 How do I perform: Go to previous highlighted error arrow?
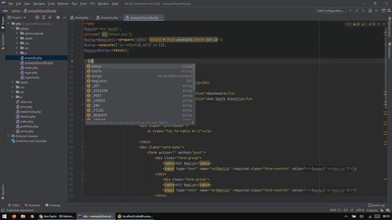pos(379,24)
